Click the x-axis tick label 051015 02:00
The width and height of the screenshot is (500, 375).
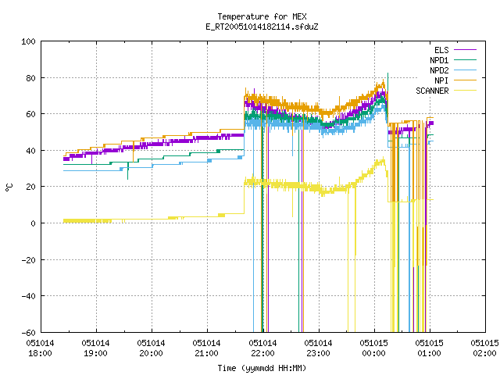pyautogui.click(x=484, y=348)
